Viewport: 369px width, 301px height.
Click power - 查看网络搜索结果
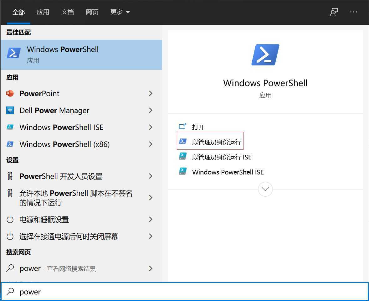58,268
